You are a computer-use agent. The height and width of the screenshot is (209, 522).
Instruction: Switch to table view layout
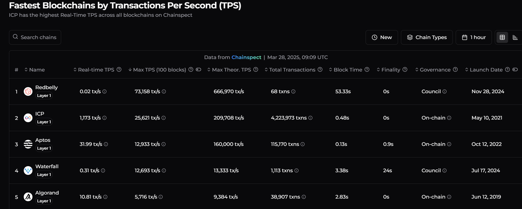click(502, 37)
